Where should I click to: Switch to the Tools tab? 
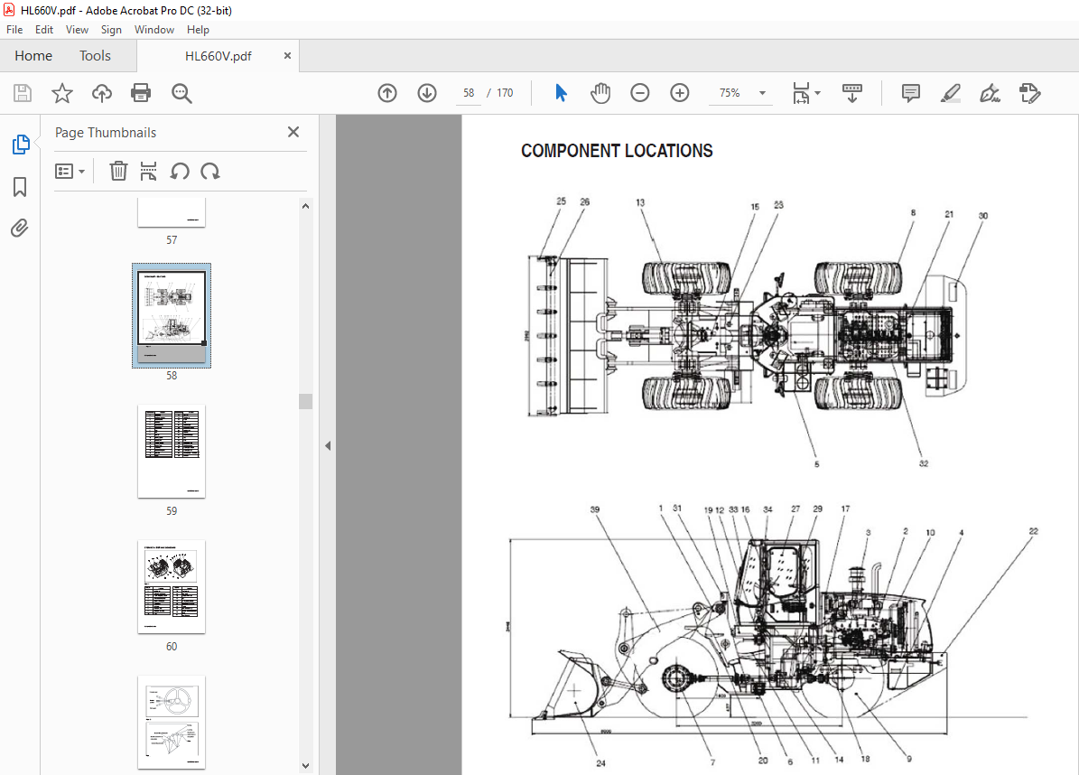(x=95, y=56)
